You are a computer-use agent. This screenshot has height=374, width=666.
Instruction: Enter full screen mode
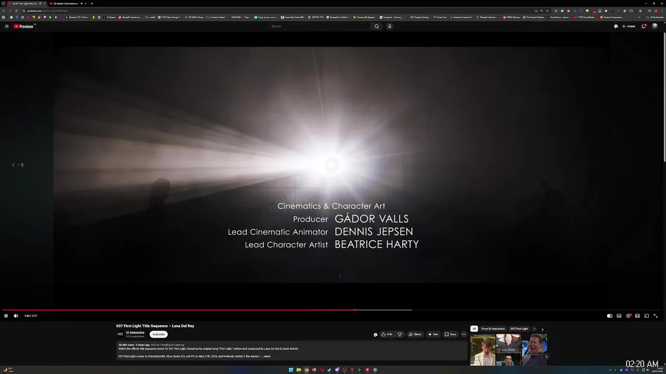tap(656, 316)
